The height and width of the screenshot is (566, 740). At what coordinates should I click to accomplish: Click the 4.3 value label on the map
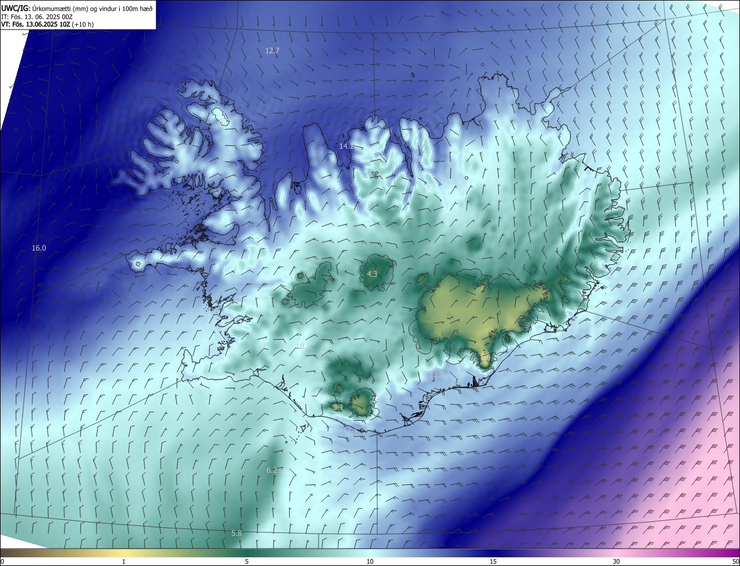(x=372, y=274)
